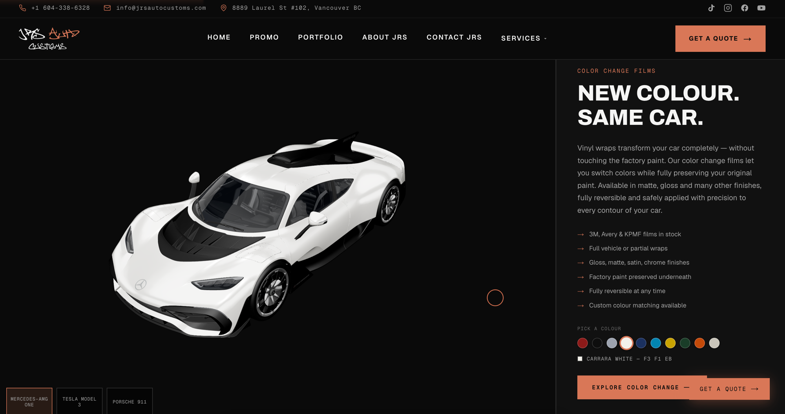Open the Instagram social icon
This screenshot has height=414, width=785.
pos(728,8)
